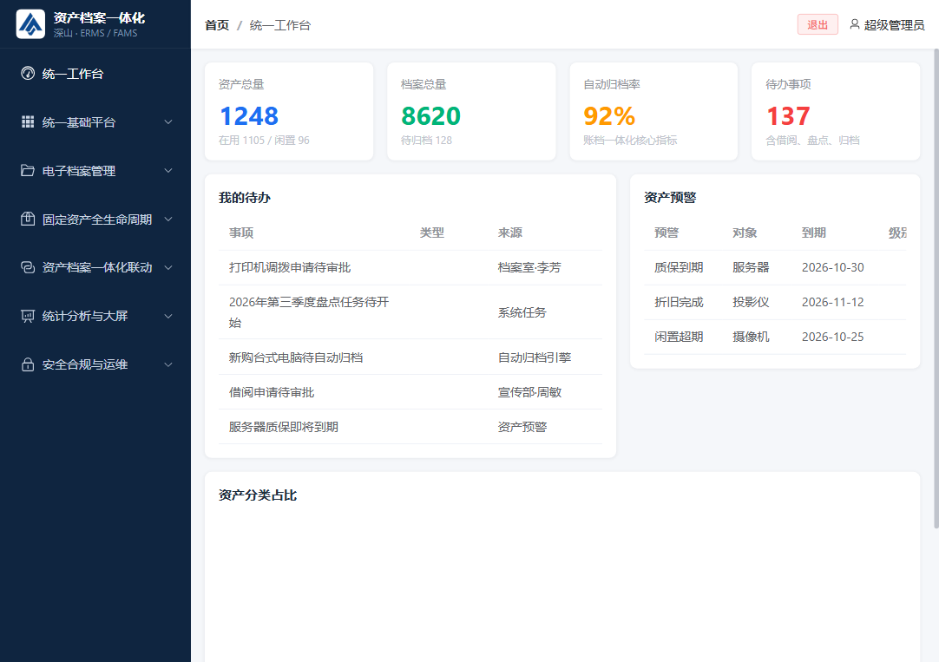Click the lock icon beside 安全合规与运维

(28, 364)
